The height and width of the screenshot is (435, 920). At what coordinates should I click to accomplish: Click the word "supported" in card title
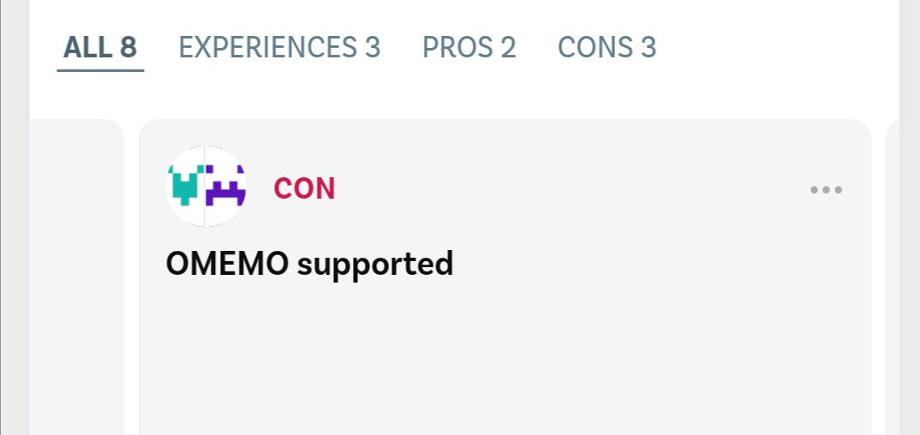tap(375, 265)
